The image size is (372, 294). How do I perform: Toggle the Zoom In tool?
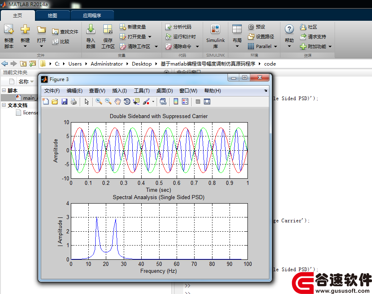pos(98,101)
